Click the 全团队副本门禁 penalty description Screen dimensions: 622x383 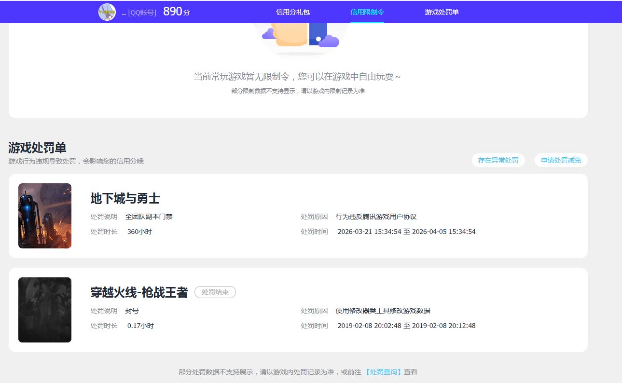(x=149, y=217)
